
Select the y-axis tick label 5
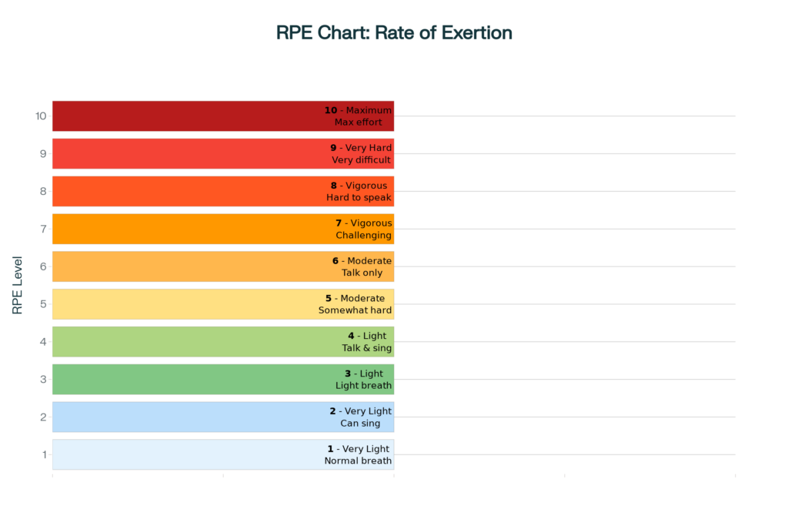click(x=43, y=304)
